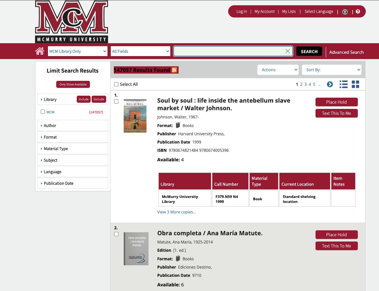
Task: Go to results page 3
Action: [x=306, y=84]
